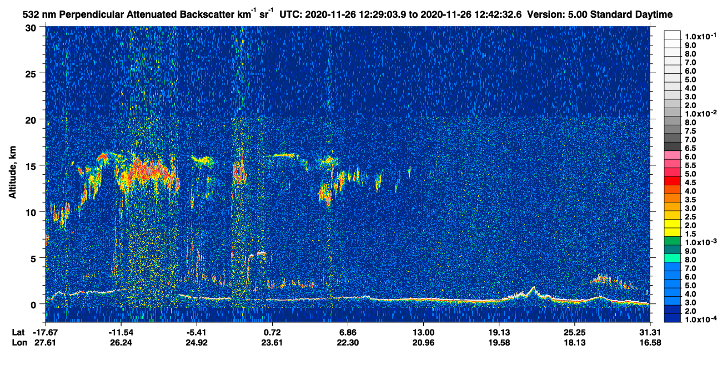Select latitude value '13.00'
Screen dimensions: 722x370
423,332
